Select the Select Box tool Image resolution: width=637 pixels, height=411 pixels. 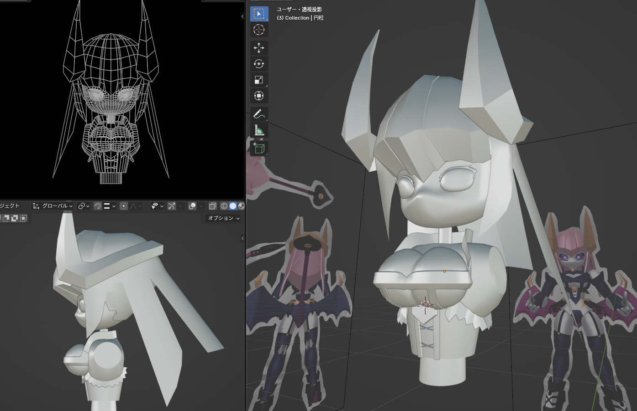pyautogui.click(x=259, y=14)
